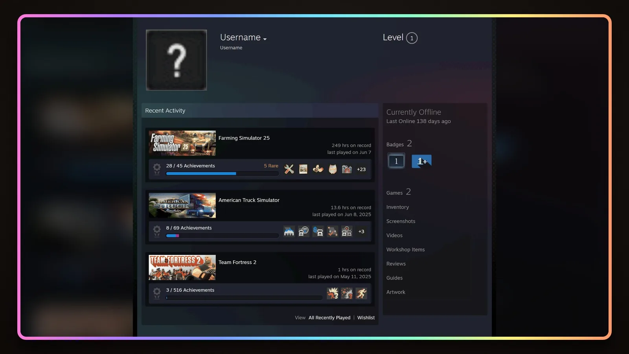Open Workshop Items
The width and height of the screenshot is (629, 354).
(x=405, y=249)
